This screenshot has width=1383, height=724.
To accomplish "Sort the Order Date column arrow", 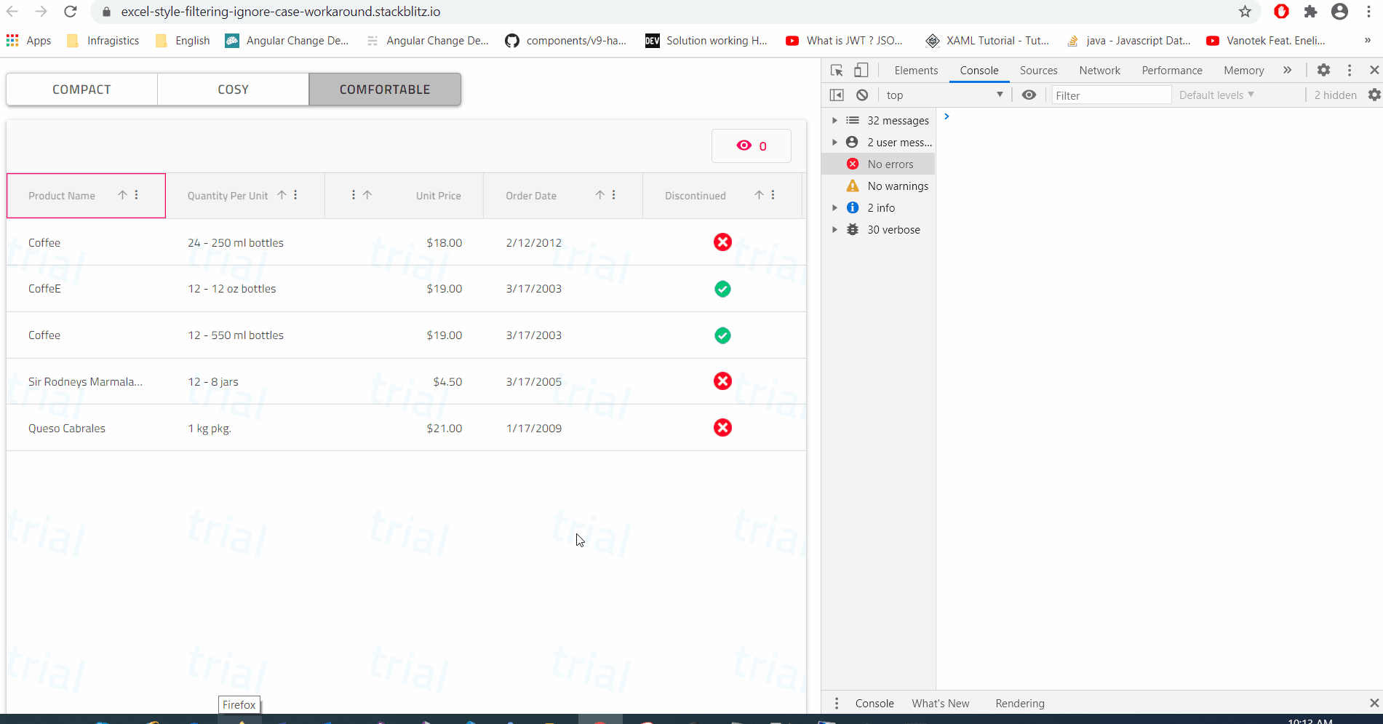I will pos(600,195).
